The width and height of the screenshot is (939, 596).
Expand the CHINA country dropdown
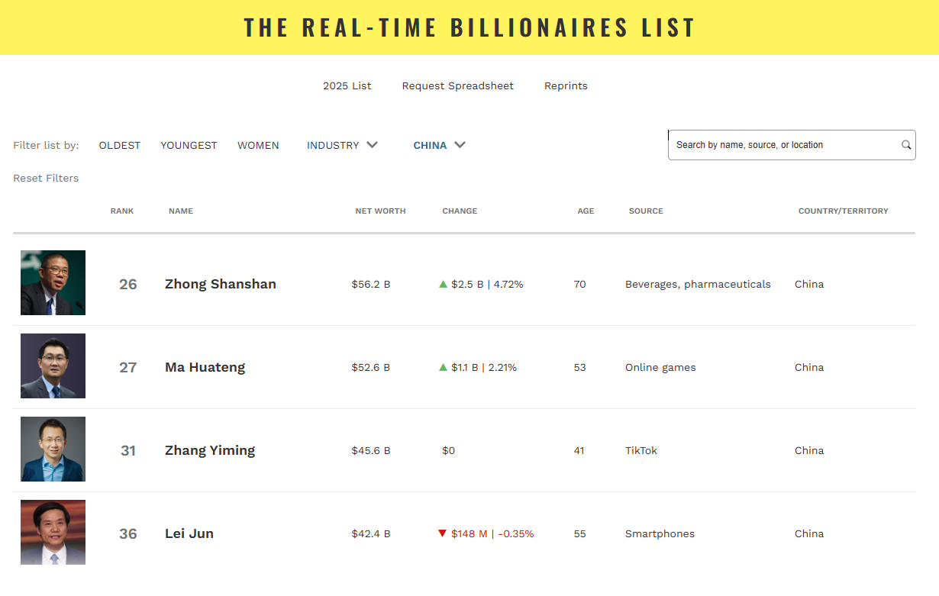pos(439,145)
